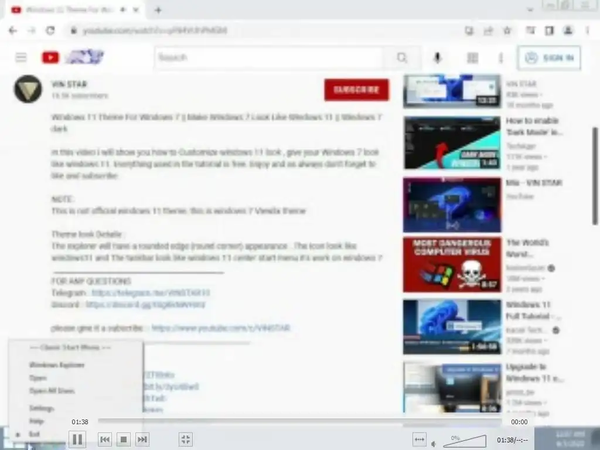Subscribe to the VIN STAR channel
Viewport: 600px width, 450px height.
click(x=357, y=90)
